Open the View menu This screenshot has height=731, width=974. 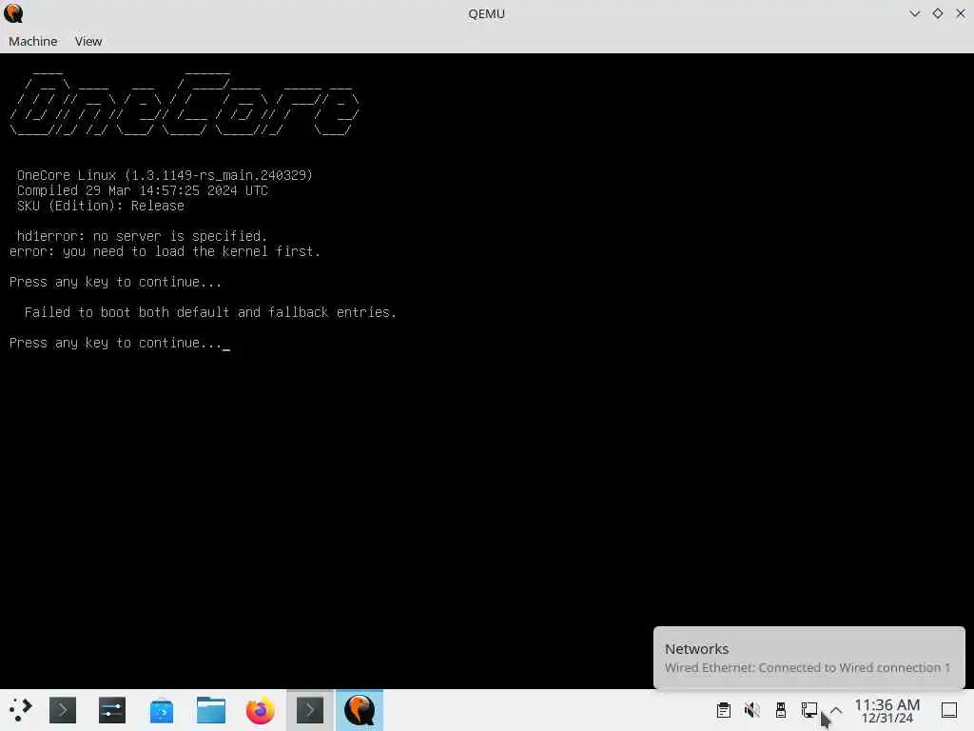pyautogui.click(x=88, y=41)
